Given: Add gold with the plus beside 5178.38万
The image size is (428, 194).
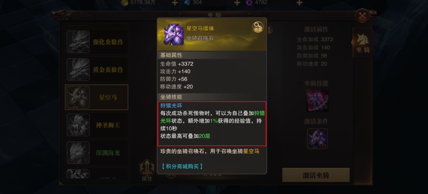Looking at the screenshot, I should [175, 3].
